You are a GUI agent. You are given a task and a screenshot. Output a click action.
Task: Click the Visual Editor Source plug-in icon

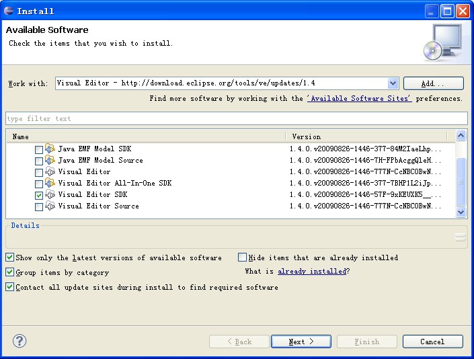pyautogui.click(x=50, y=206)
